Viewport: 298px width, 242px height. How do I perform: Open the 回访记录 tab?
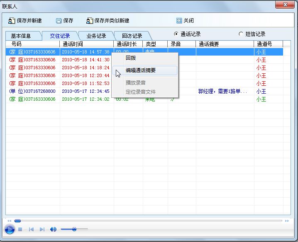coord(132,36)
